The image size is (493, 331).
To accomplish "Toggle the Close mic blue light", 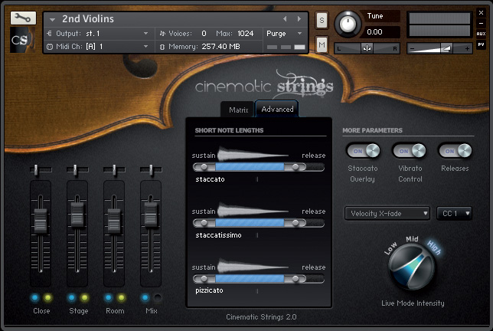I will [x=35, y=297].
